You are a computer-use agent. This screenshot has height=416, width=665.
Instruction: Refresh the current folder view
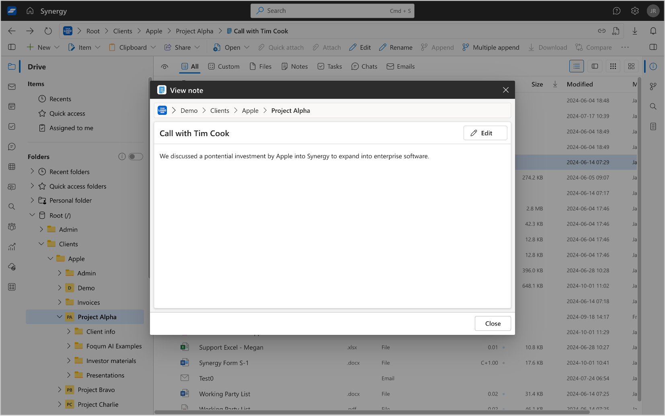pyautogui.click(x=48, y=31)
